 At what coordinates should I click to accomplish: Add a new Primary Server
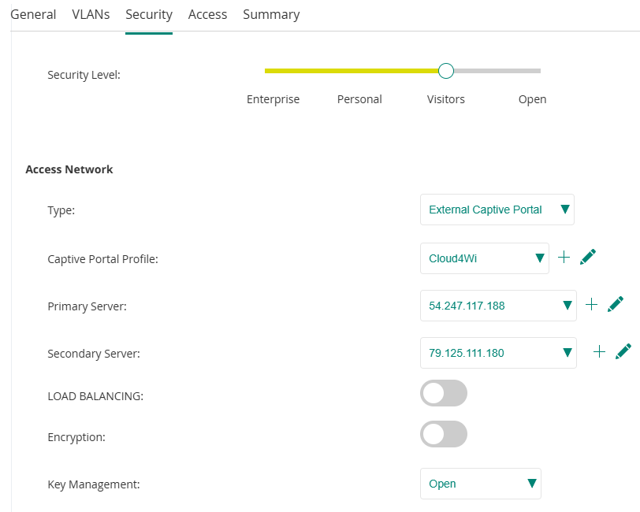click(592, 305)
